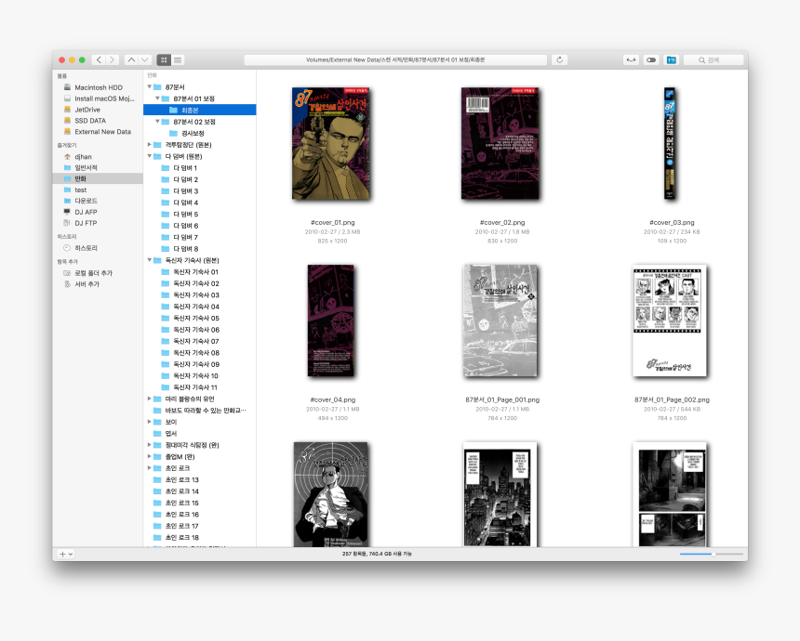Expand the 마리 블랑슈의 유언 folder triangle
800x641 pixels.
(x=150, y=399)
